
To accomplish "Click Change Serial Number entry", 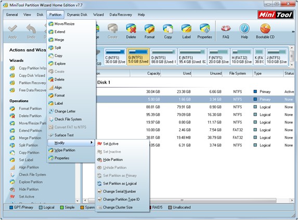I will click(x=122, y=191).
